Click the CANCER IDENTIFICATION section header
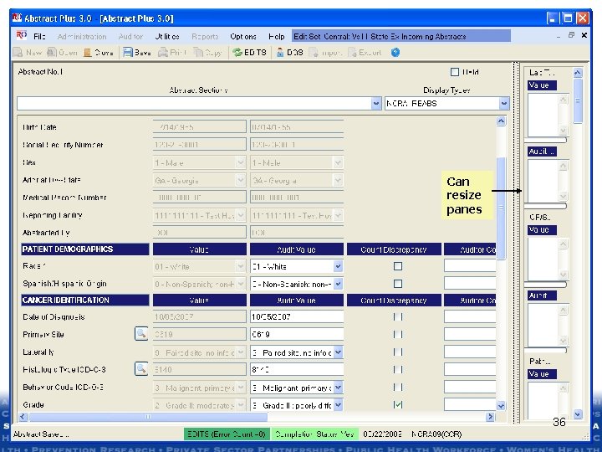This screenshot has width=602, height=452. [84, 300]
